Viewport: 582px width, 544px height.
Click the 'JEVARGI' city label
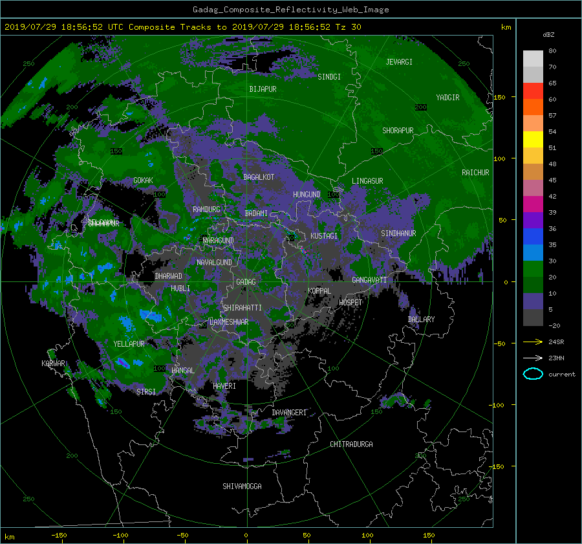click(399, 62)
